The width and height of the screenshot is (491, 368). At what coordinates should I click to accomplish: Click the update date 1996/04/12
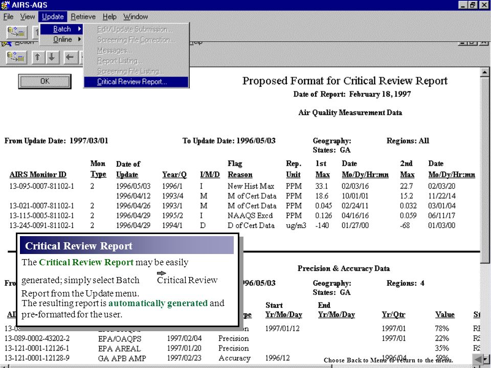(133, 196)
